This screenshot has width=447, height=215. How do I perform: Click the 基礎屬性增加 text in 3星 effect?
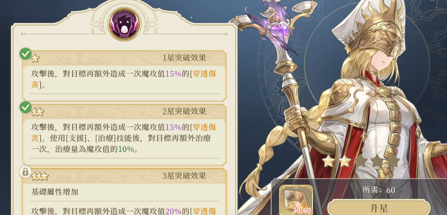click(55, 192)
